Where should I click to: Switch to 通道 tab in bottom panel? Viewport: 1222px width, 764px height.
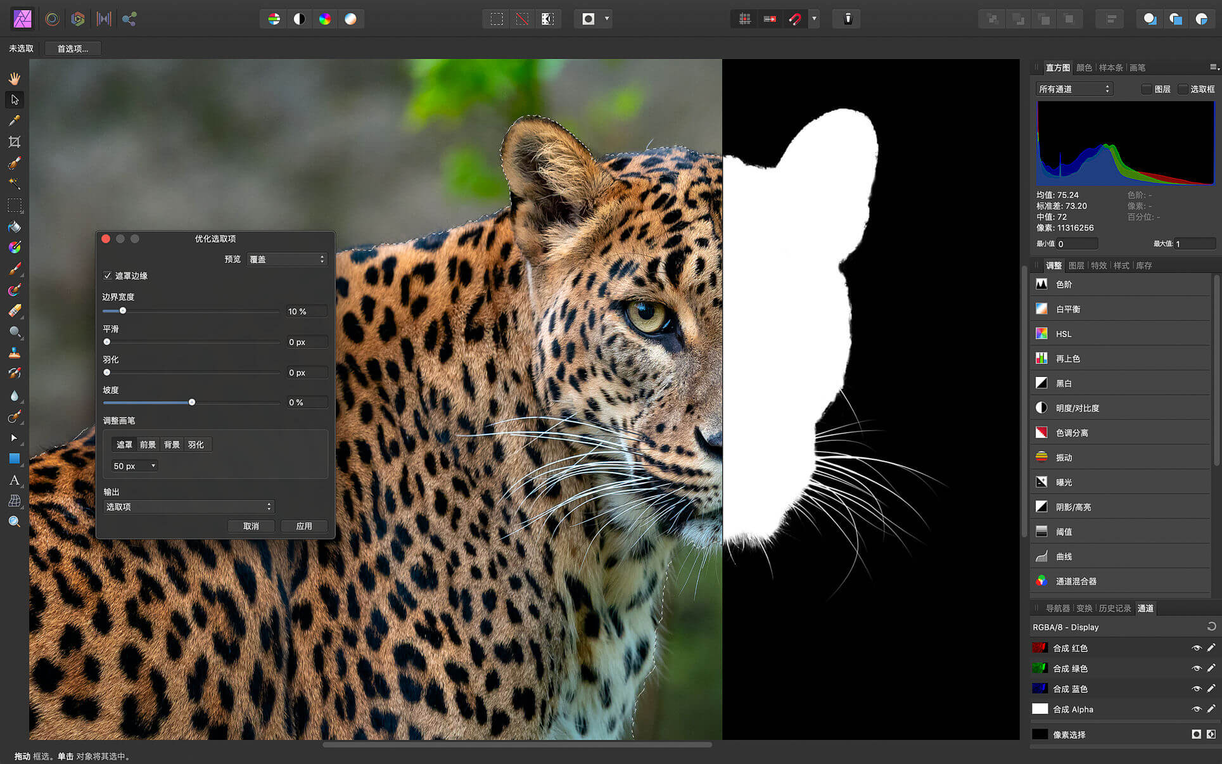tap(1145, 608)
